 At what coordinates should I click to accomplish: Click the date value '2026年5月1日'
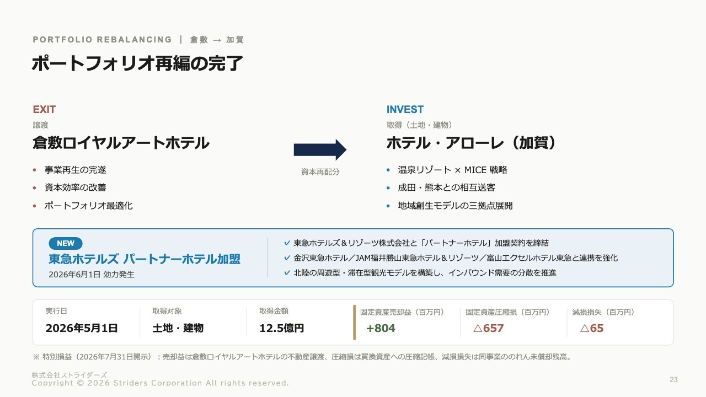tap(82, 328)
